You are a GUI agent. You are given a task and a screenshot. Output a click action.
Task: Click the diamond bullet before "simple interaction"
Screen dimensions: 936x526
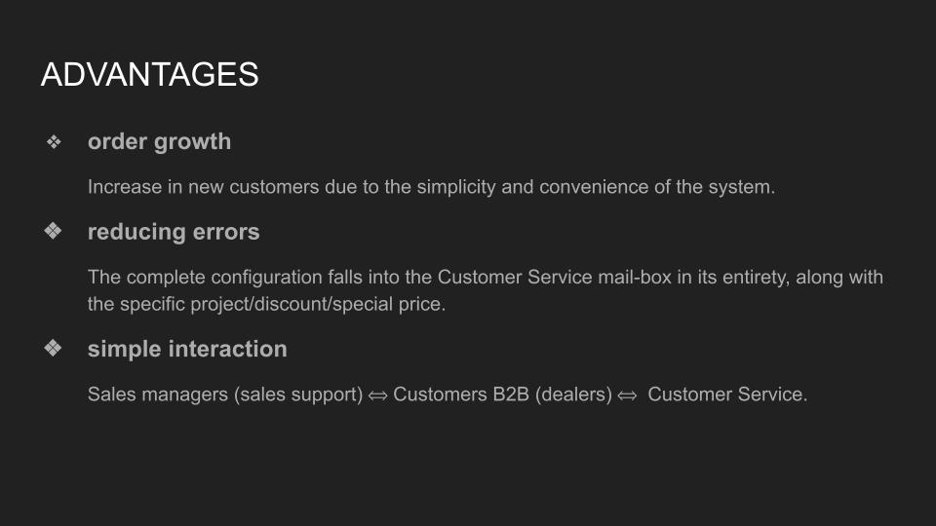[x=54, y=349]
